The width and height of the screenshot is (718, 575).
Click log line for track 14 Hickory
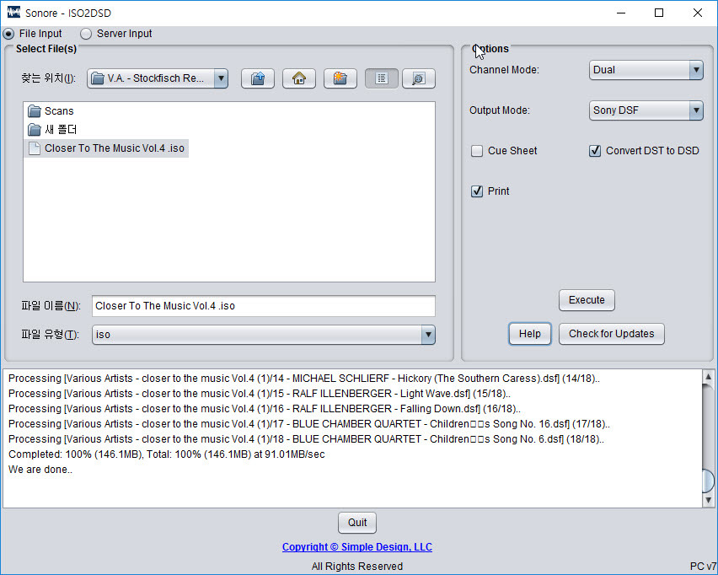tap(304, 379)
